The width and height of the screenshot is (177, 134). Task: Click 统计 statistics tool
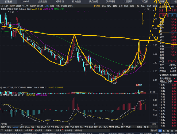(126, 6)
